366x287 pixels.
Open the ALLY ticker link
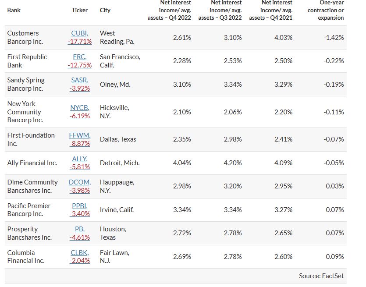click(80, 159)
